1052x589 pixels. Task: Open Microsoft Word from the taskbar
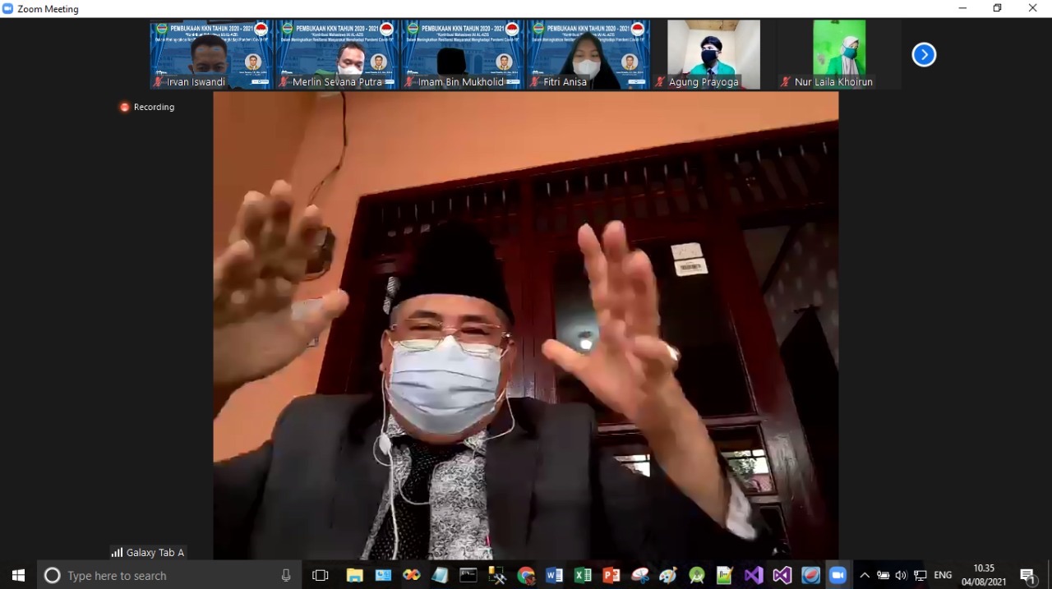point(554,575)
